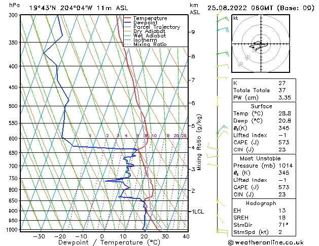Select the 'Mixing Ratio' legend label
Image resolution: width=319 pixels, height=246 pixels.
[150, 44]
